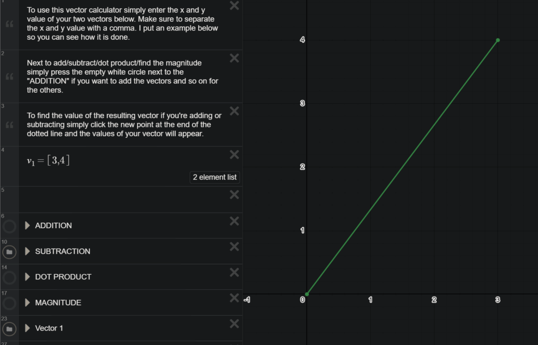
Task: Enable the DOT PRODUCT visibility circle
Action: pyautogui.click(x=9, y=277)
